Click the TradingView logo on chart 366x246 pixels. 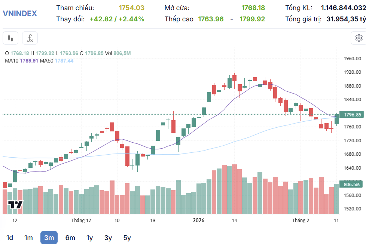[16, 205]
